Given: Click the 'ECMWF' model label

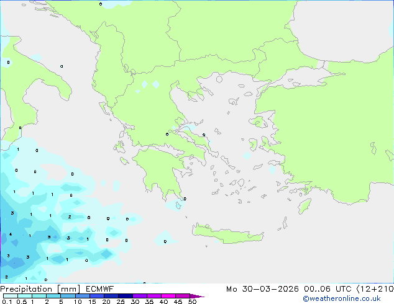Looking at the screenshot, I should 100,289.
